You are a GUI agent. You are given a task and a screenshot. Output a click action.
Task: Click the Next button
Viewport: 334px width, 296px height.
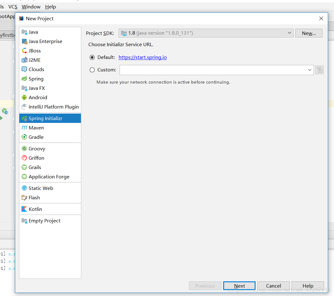coord(239,286)
